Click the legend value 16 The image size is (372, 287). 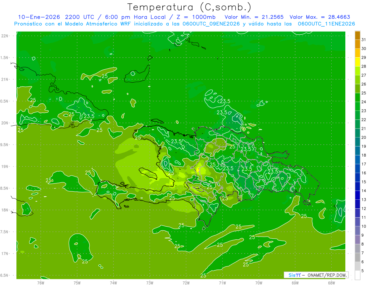click(364, 173)
